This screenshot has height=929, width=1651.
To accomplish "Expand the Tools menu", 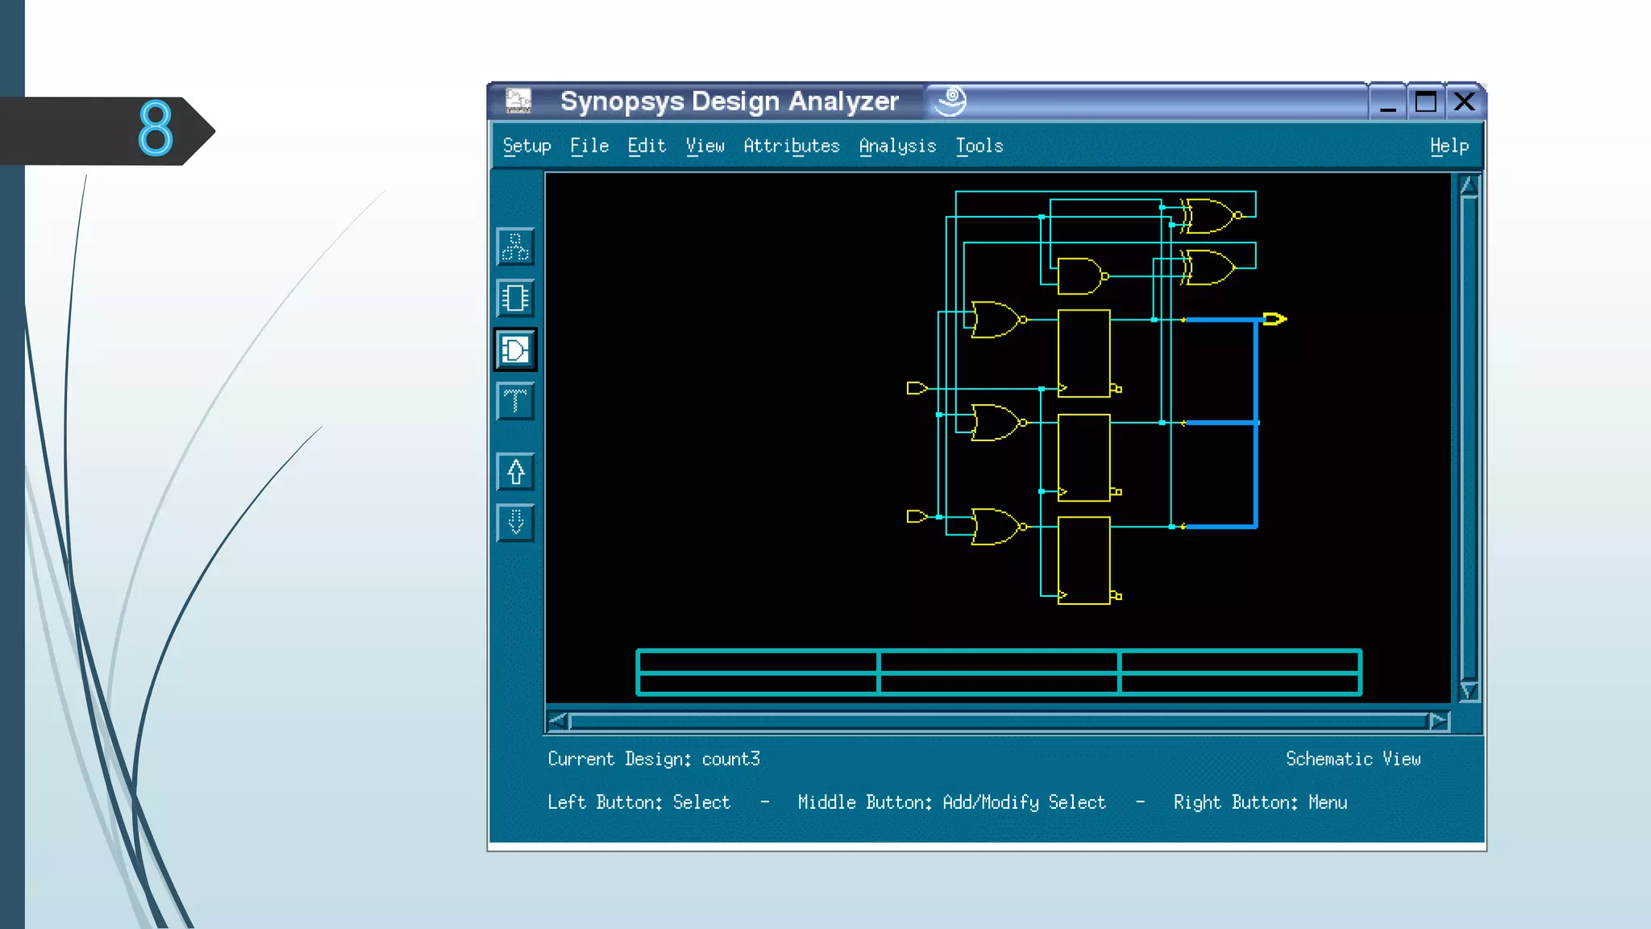I will (x=979, y=146).
